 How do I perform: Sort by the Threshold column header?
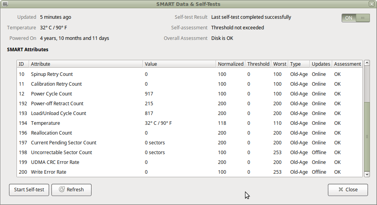[x=258, y=64]
